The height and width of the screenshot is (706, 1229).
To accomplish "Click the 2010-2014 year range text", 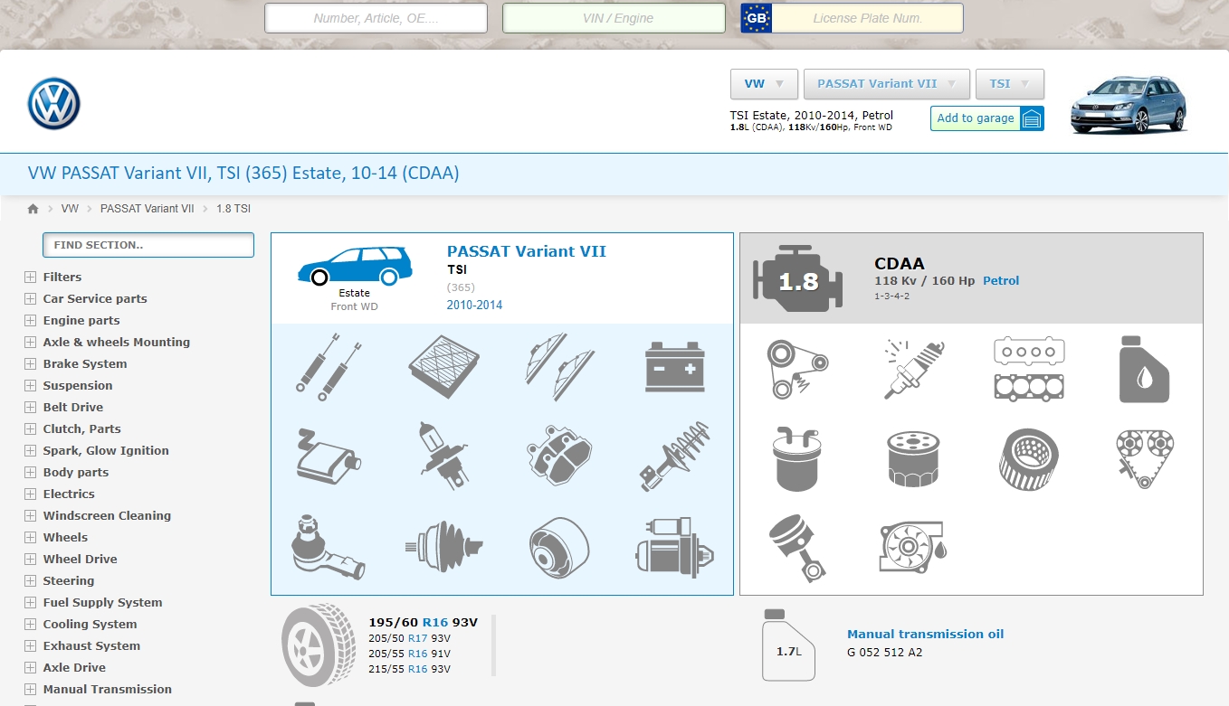I will click(x=474, y=306).
